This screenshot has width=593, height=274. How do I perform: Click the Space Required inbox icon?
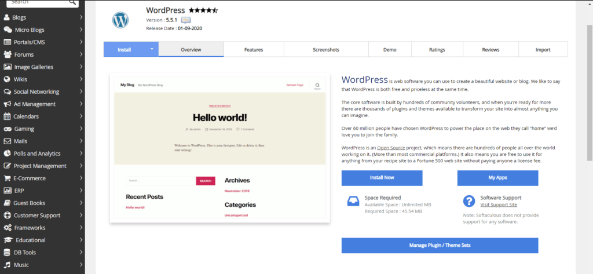(353, 202)
